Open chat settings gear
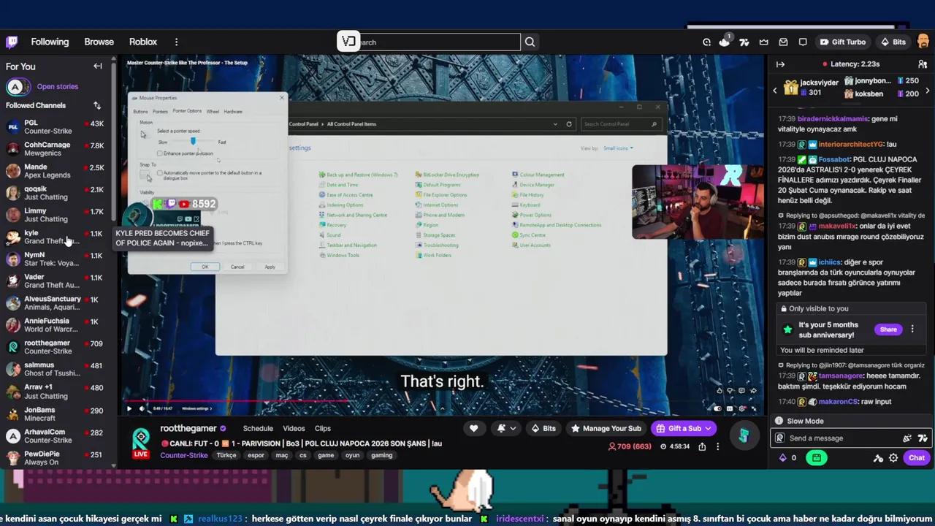Viewport: 935px width, 526px height. click(893, 458)
